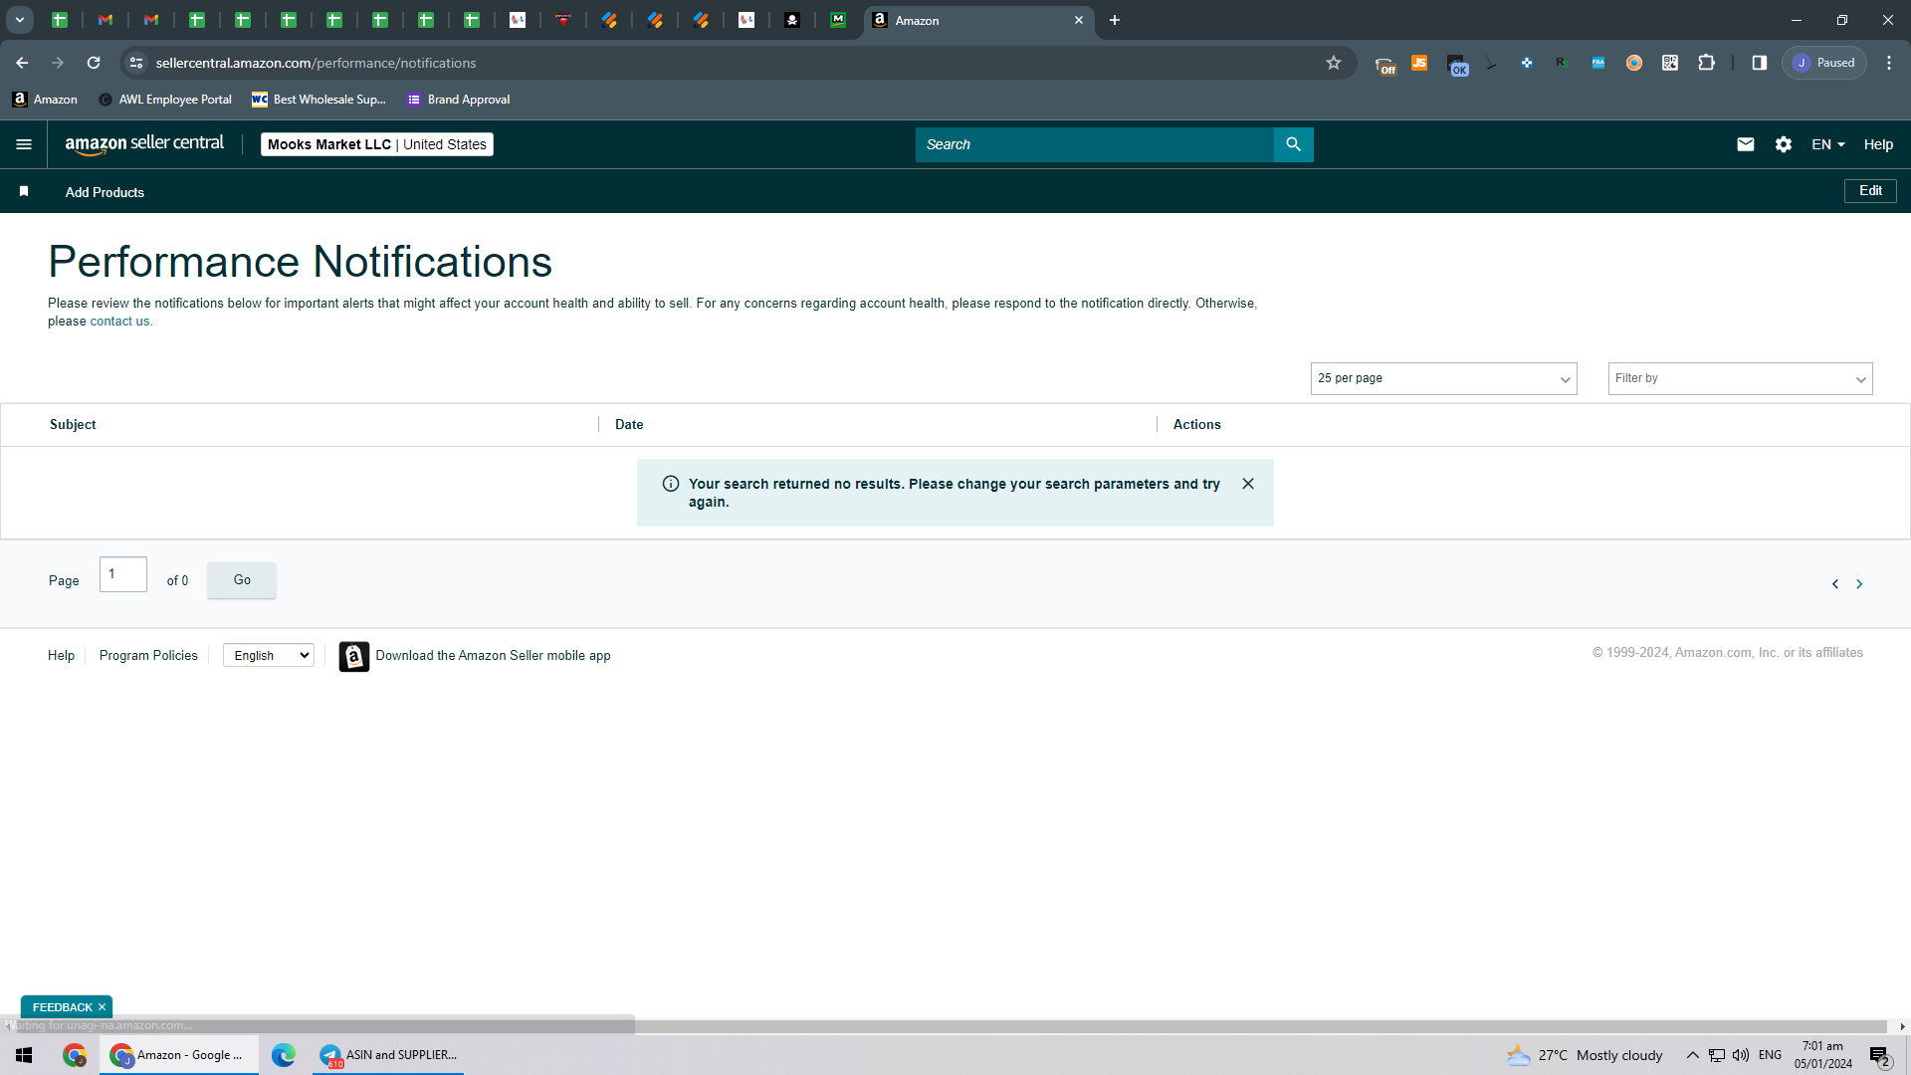Open the Program Policies link
This screenshot has height=1075, width=1911.
(x=148, y=655)
